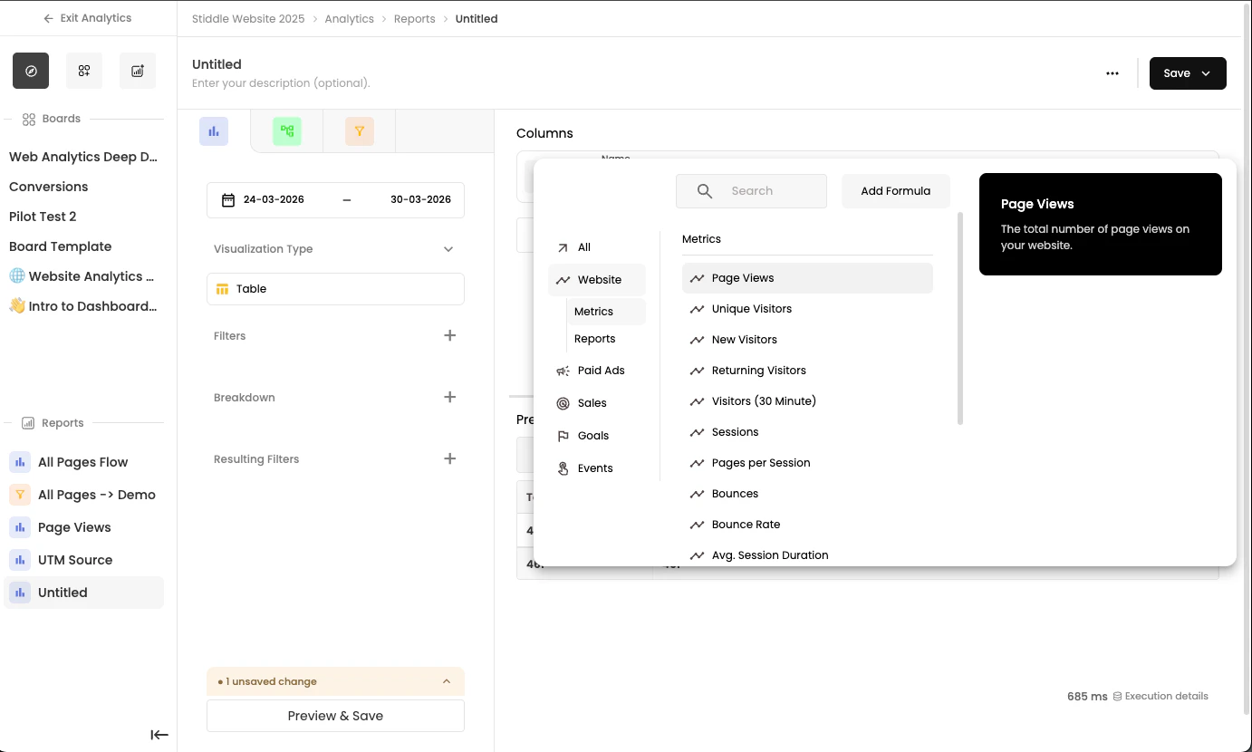Collapse the 1 unsaved change banner

tap(447, 681)
